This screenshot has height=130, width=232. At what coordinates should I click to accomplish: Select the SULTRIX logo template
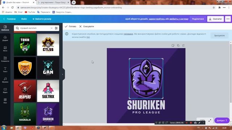[48, 91]
